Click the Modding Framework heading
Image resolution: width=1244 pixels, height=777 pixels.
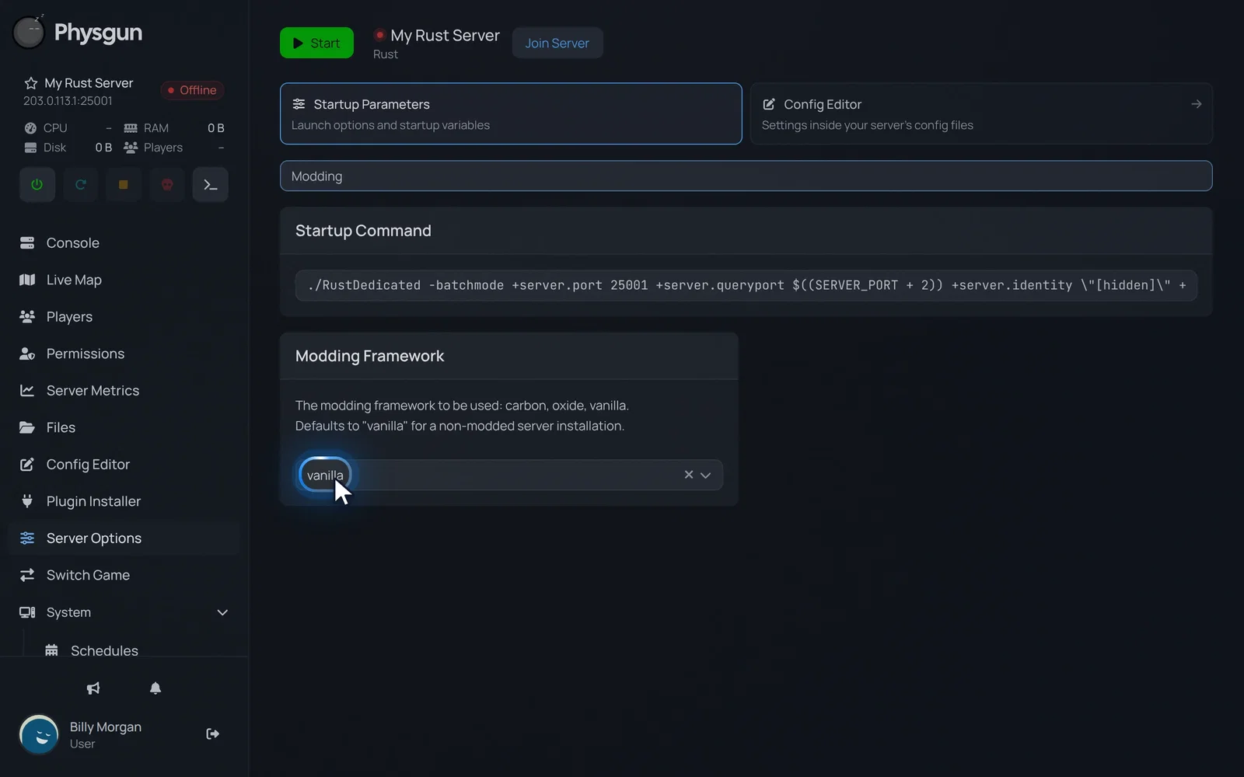369,356
